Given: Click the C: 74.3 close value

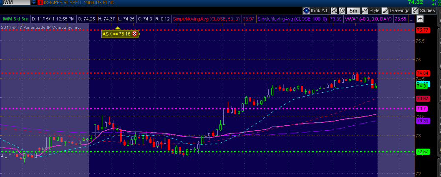Looking at the screenshot, I should [145, 19].
